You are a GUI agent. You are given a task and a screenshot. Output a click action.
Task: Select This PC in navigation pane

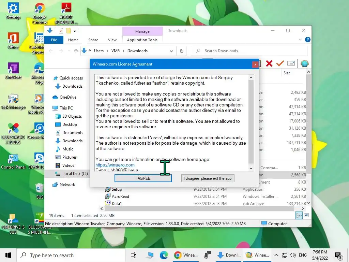66,108
